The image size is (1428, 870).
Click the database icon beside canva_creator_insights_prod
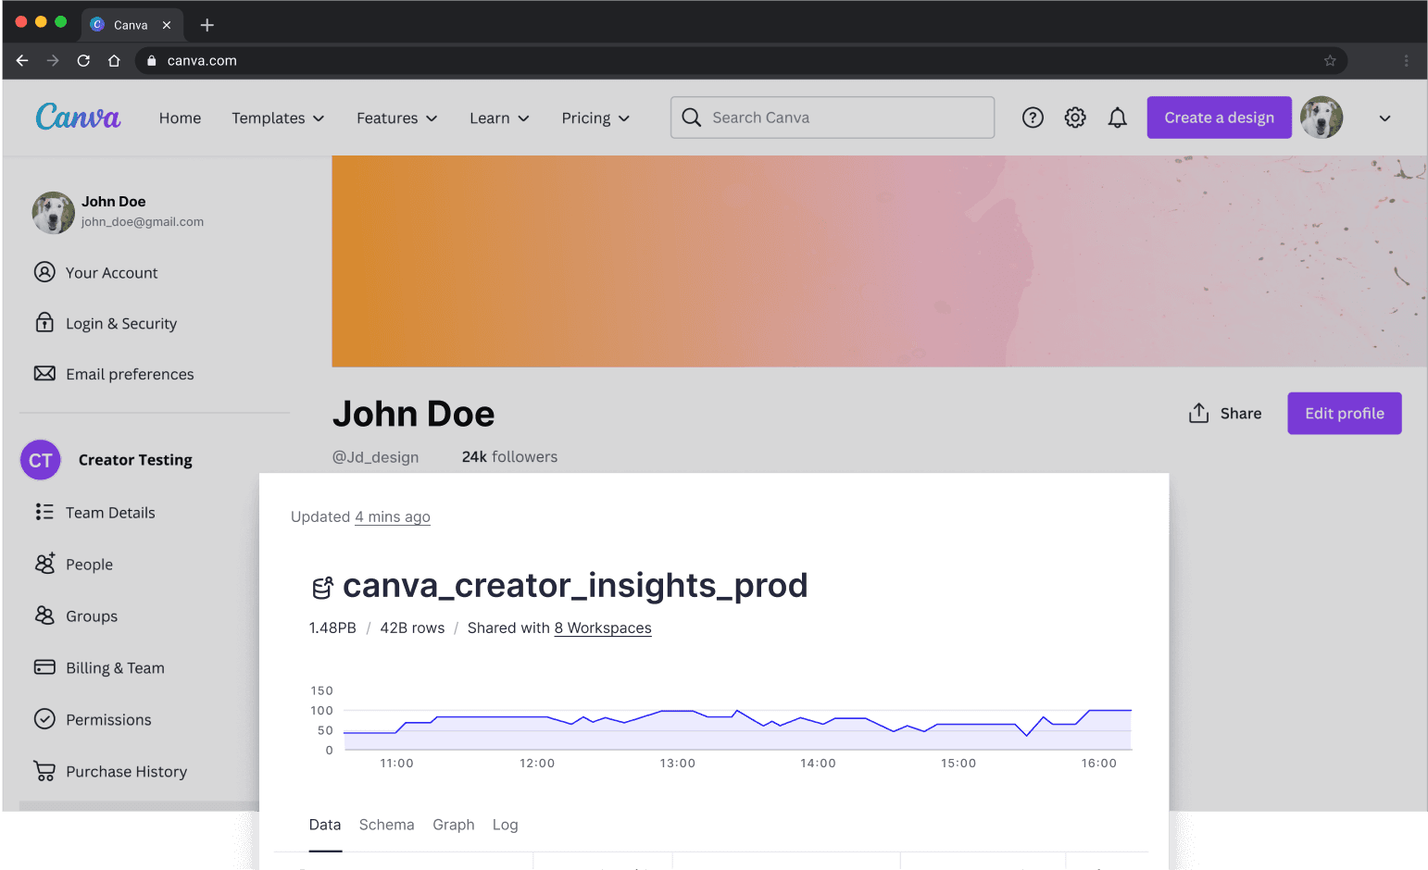click(321, 587)
